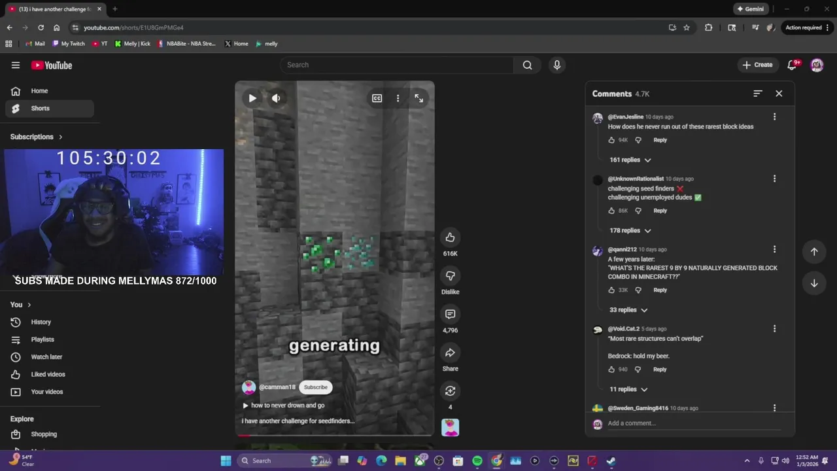837x471 pixels.
Task: Close the Comments panel
Action: pos(779,94)
